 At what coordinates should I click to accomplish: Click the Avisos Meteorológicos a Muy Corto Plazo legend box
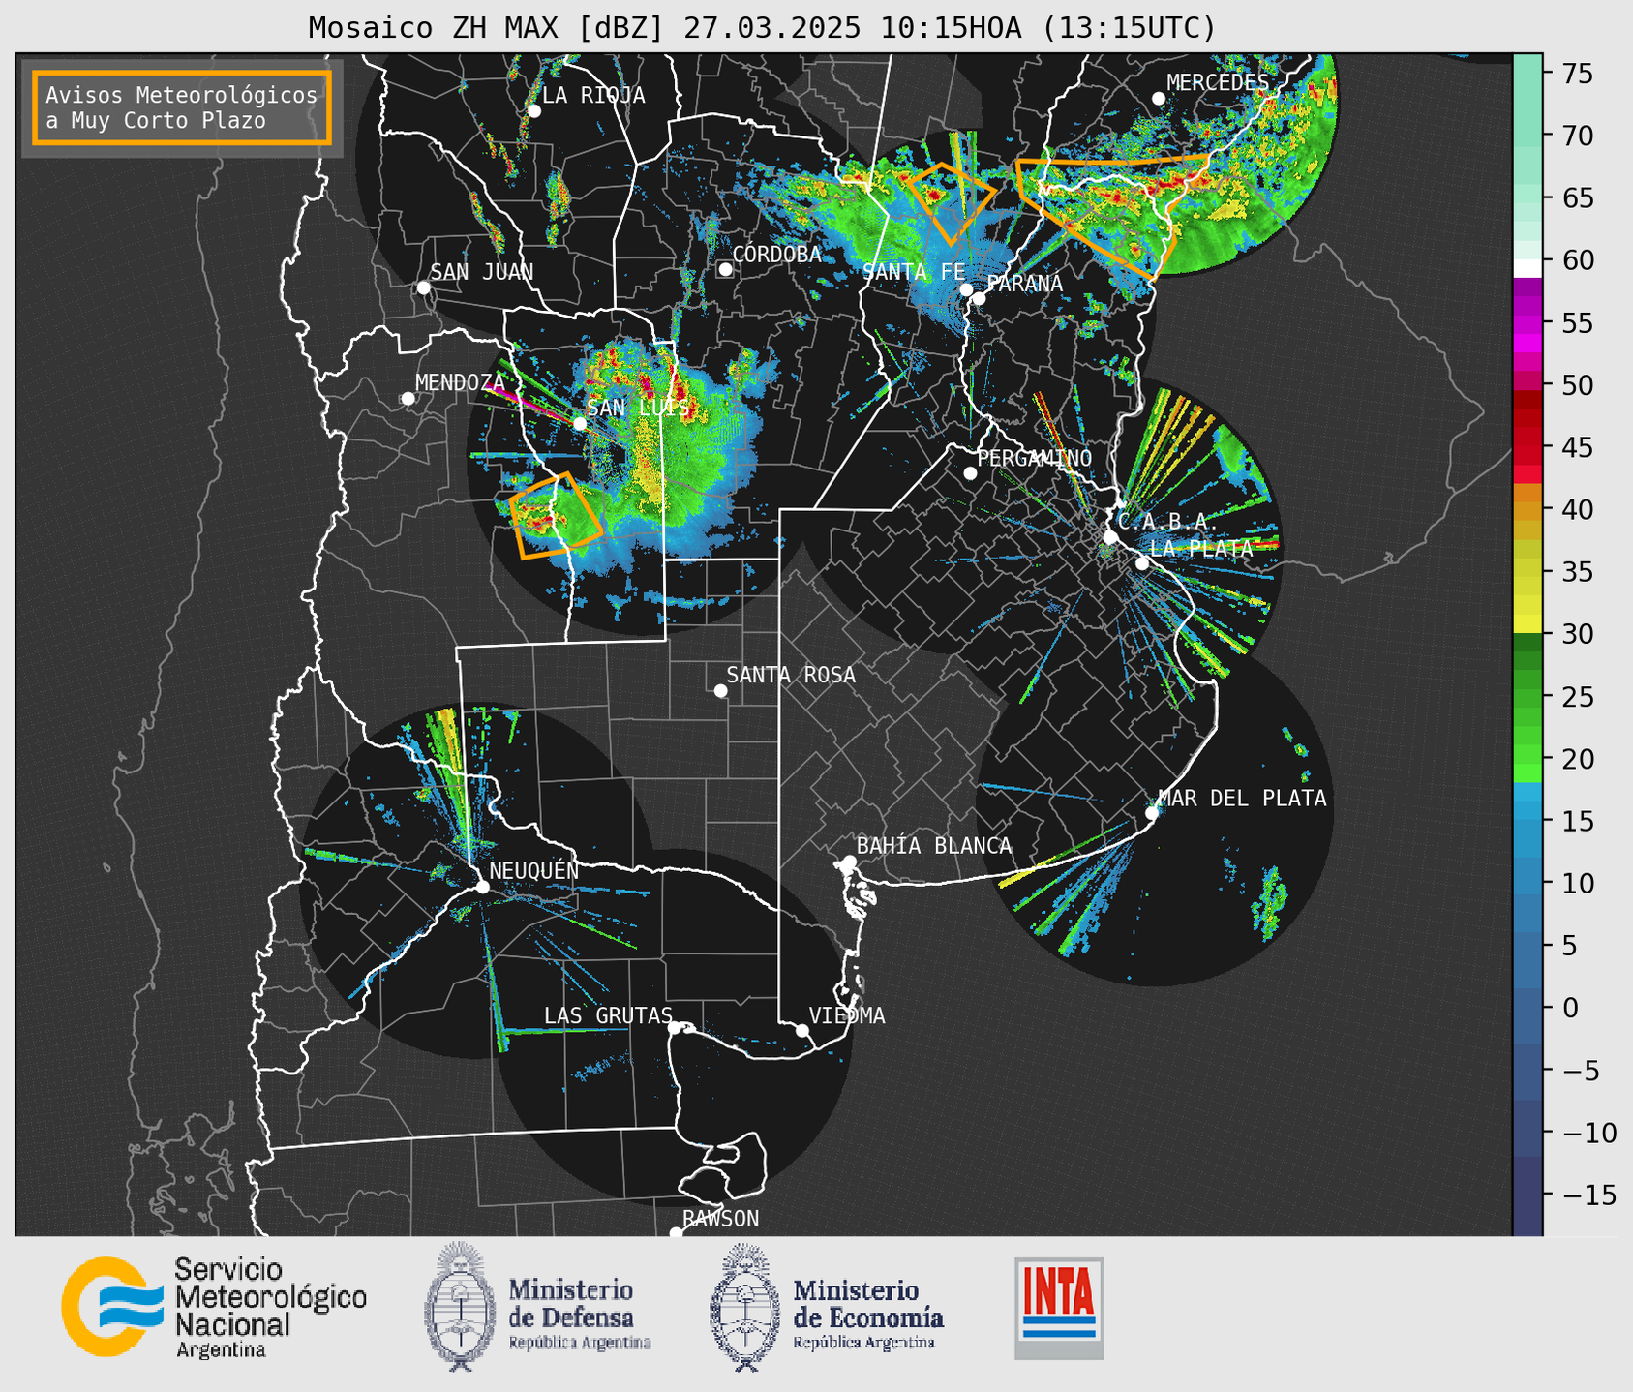pos(182,107)
